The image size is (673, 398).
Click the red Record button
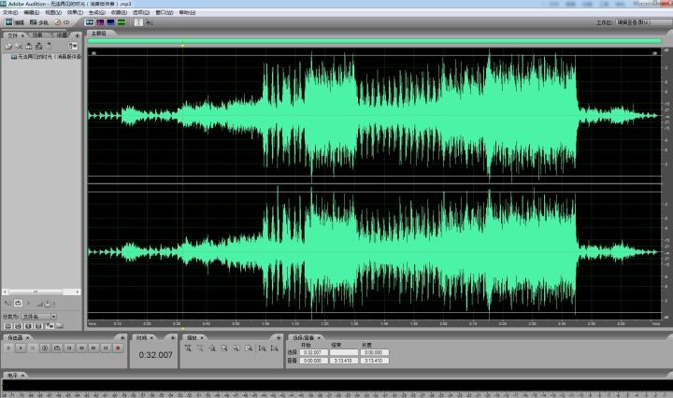pyautogui.click(x=119, y=348)
